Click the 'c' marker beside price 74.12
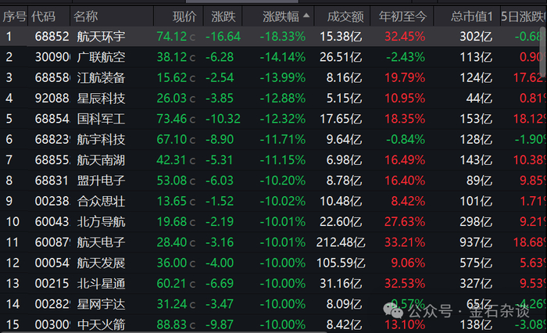 pos(192,37)
